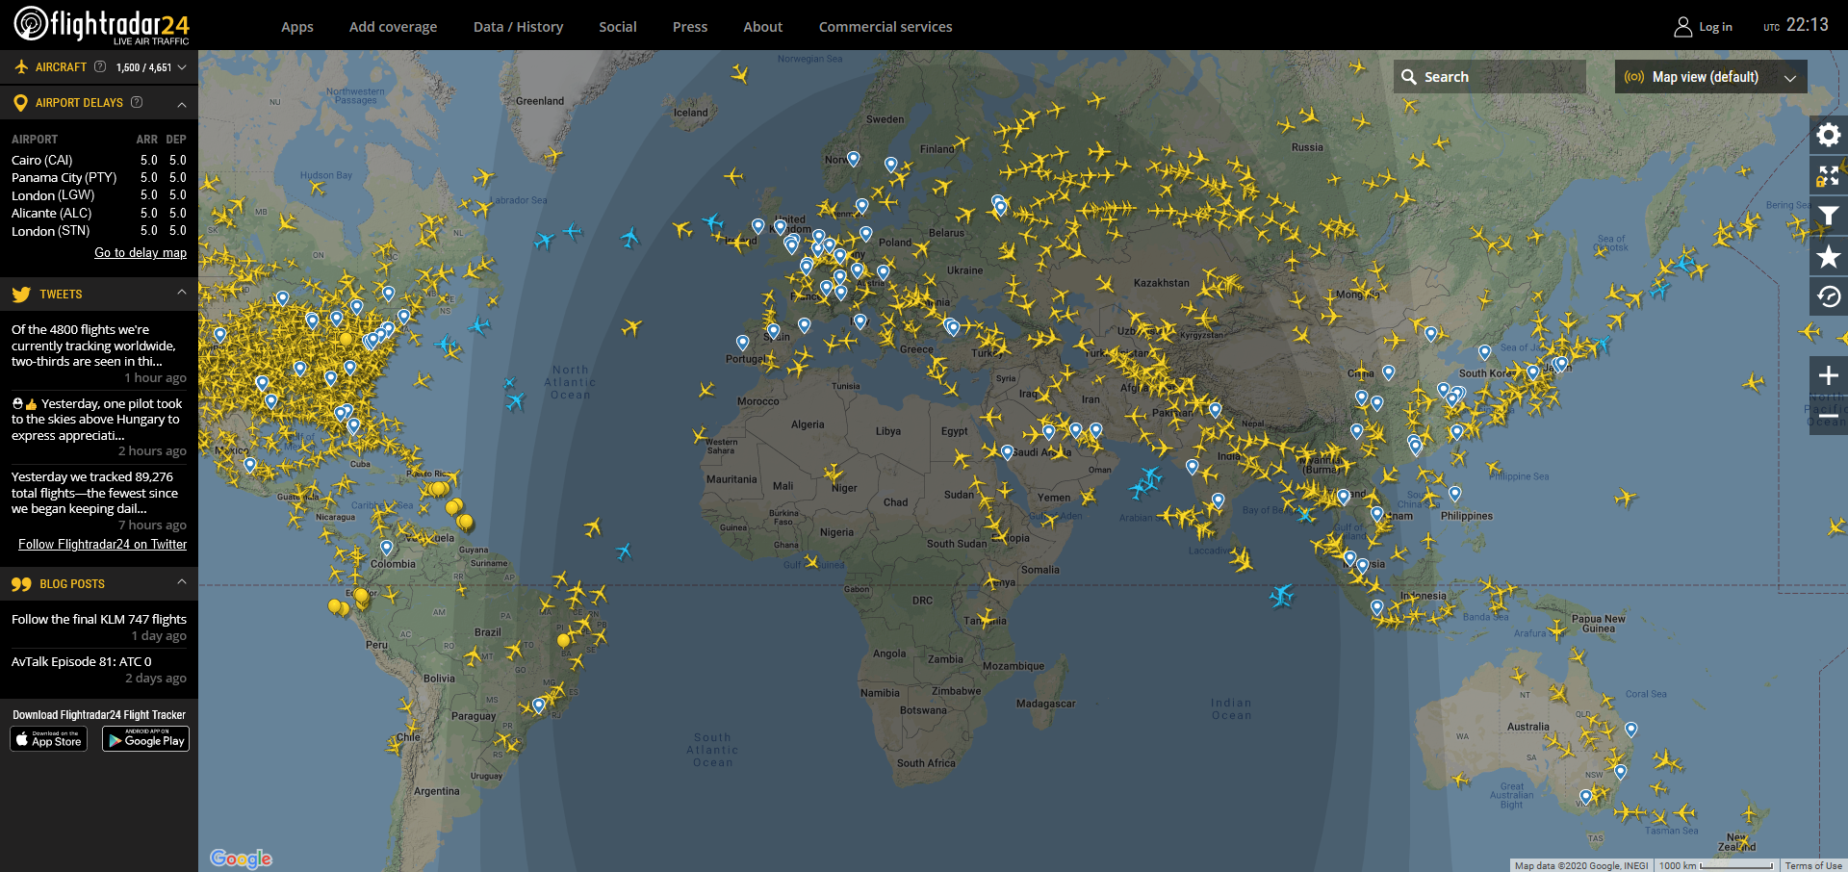Click the user profile icon
The image size is (1848, 872).
click(1682, 27)
